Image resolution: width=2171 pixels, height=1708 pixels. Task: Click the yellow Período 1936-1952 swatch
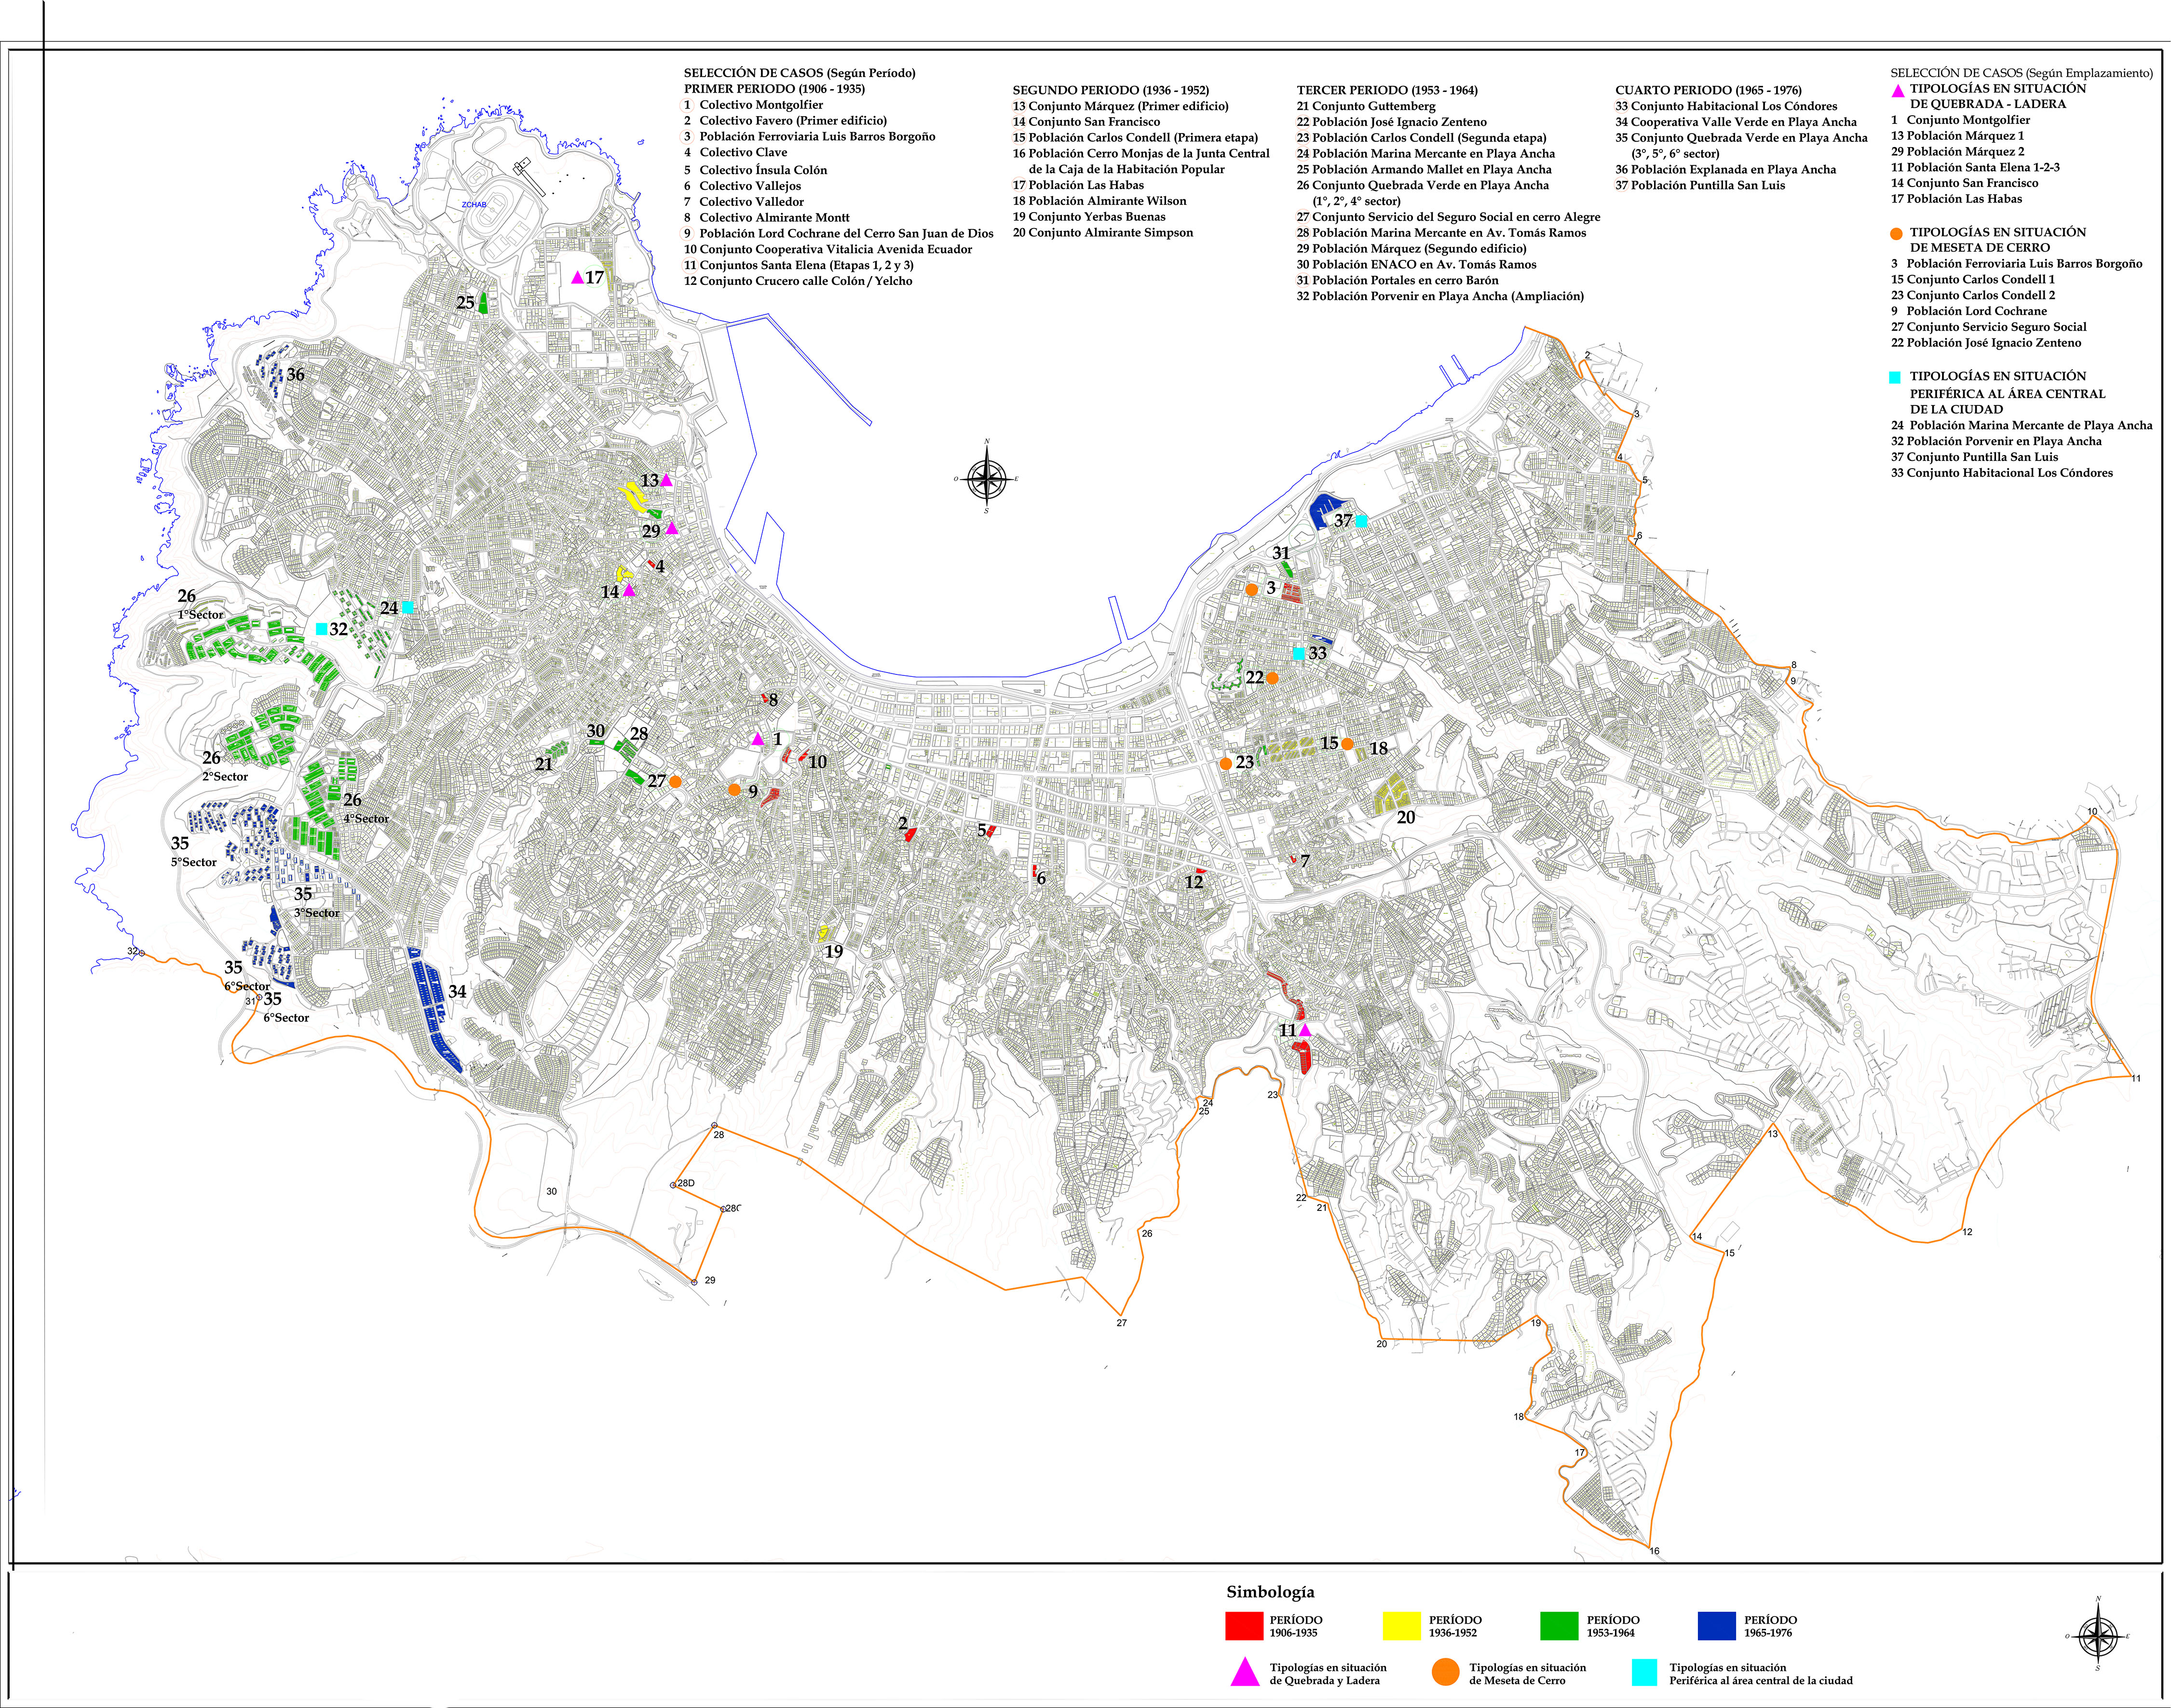[1402, 1626]
